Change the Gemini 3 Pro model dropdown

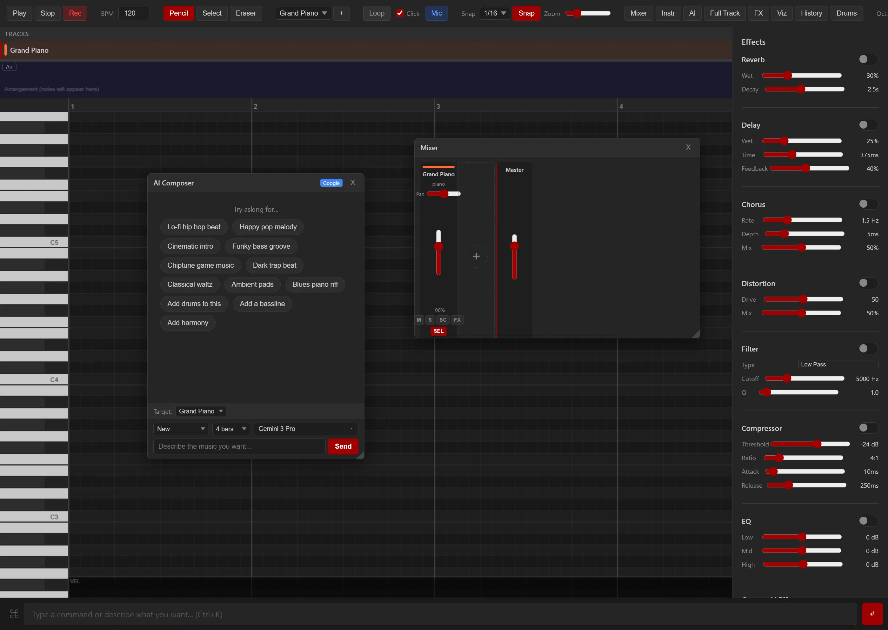point(306,429)
